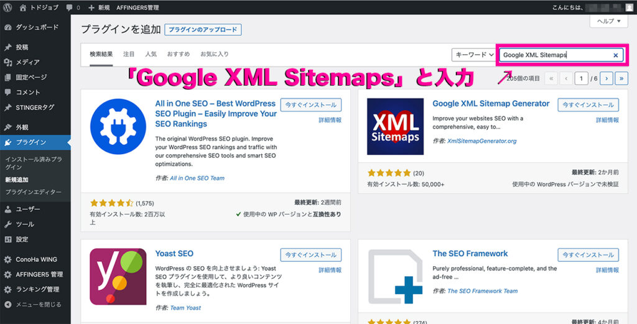Open the キーワード search type dropdown
Image resolution: width=637 pixels, height=324 pixels.
coord(473,55)
